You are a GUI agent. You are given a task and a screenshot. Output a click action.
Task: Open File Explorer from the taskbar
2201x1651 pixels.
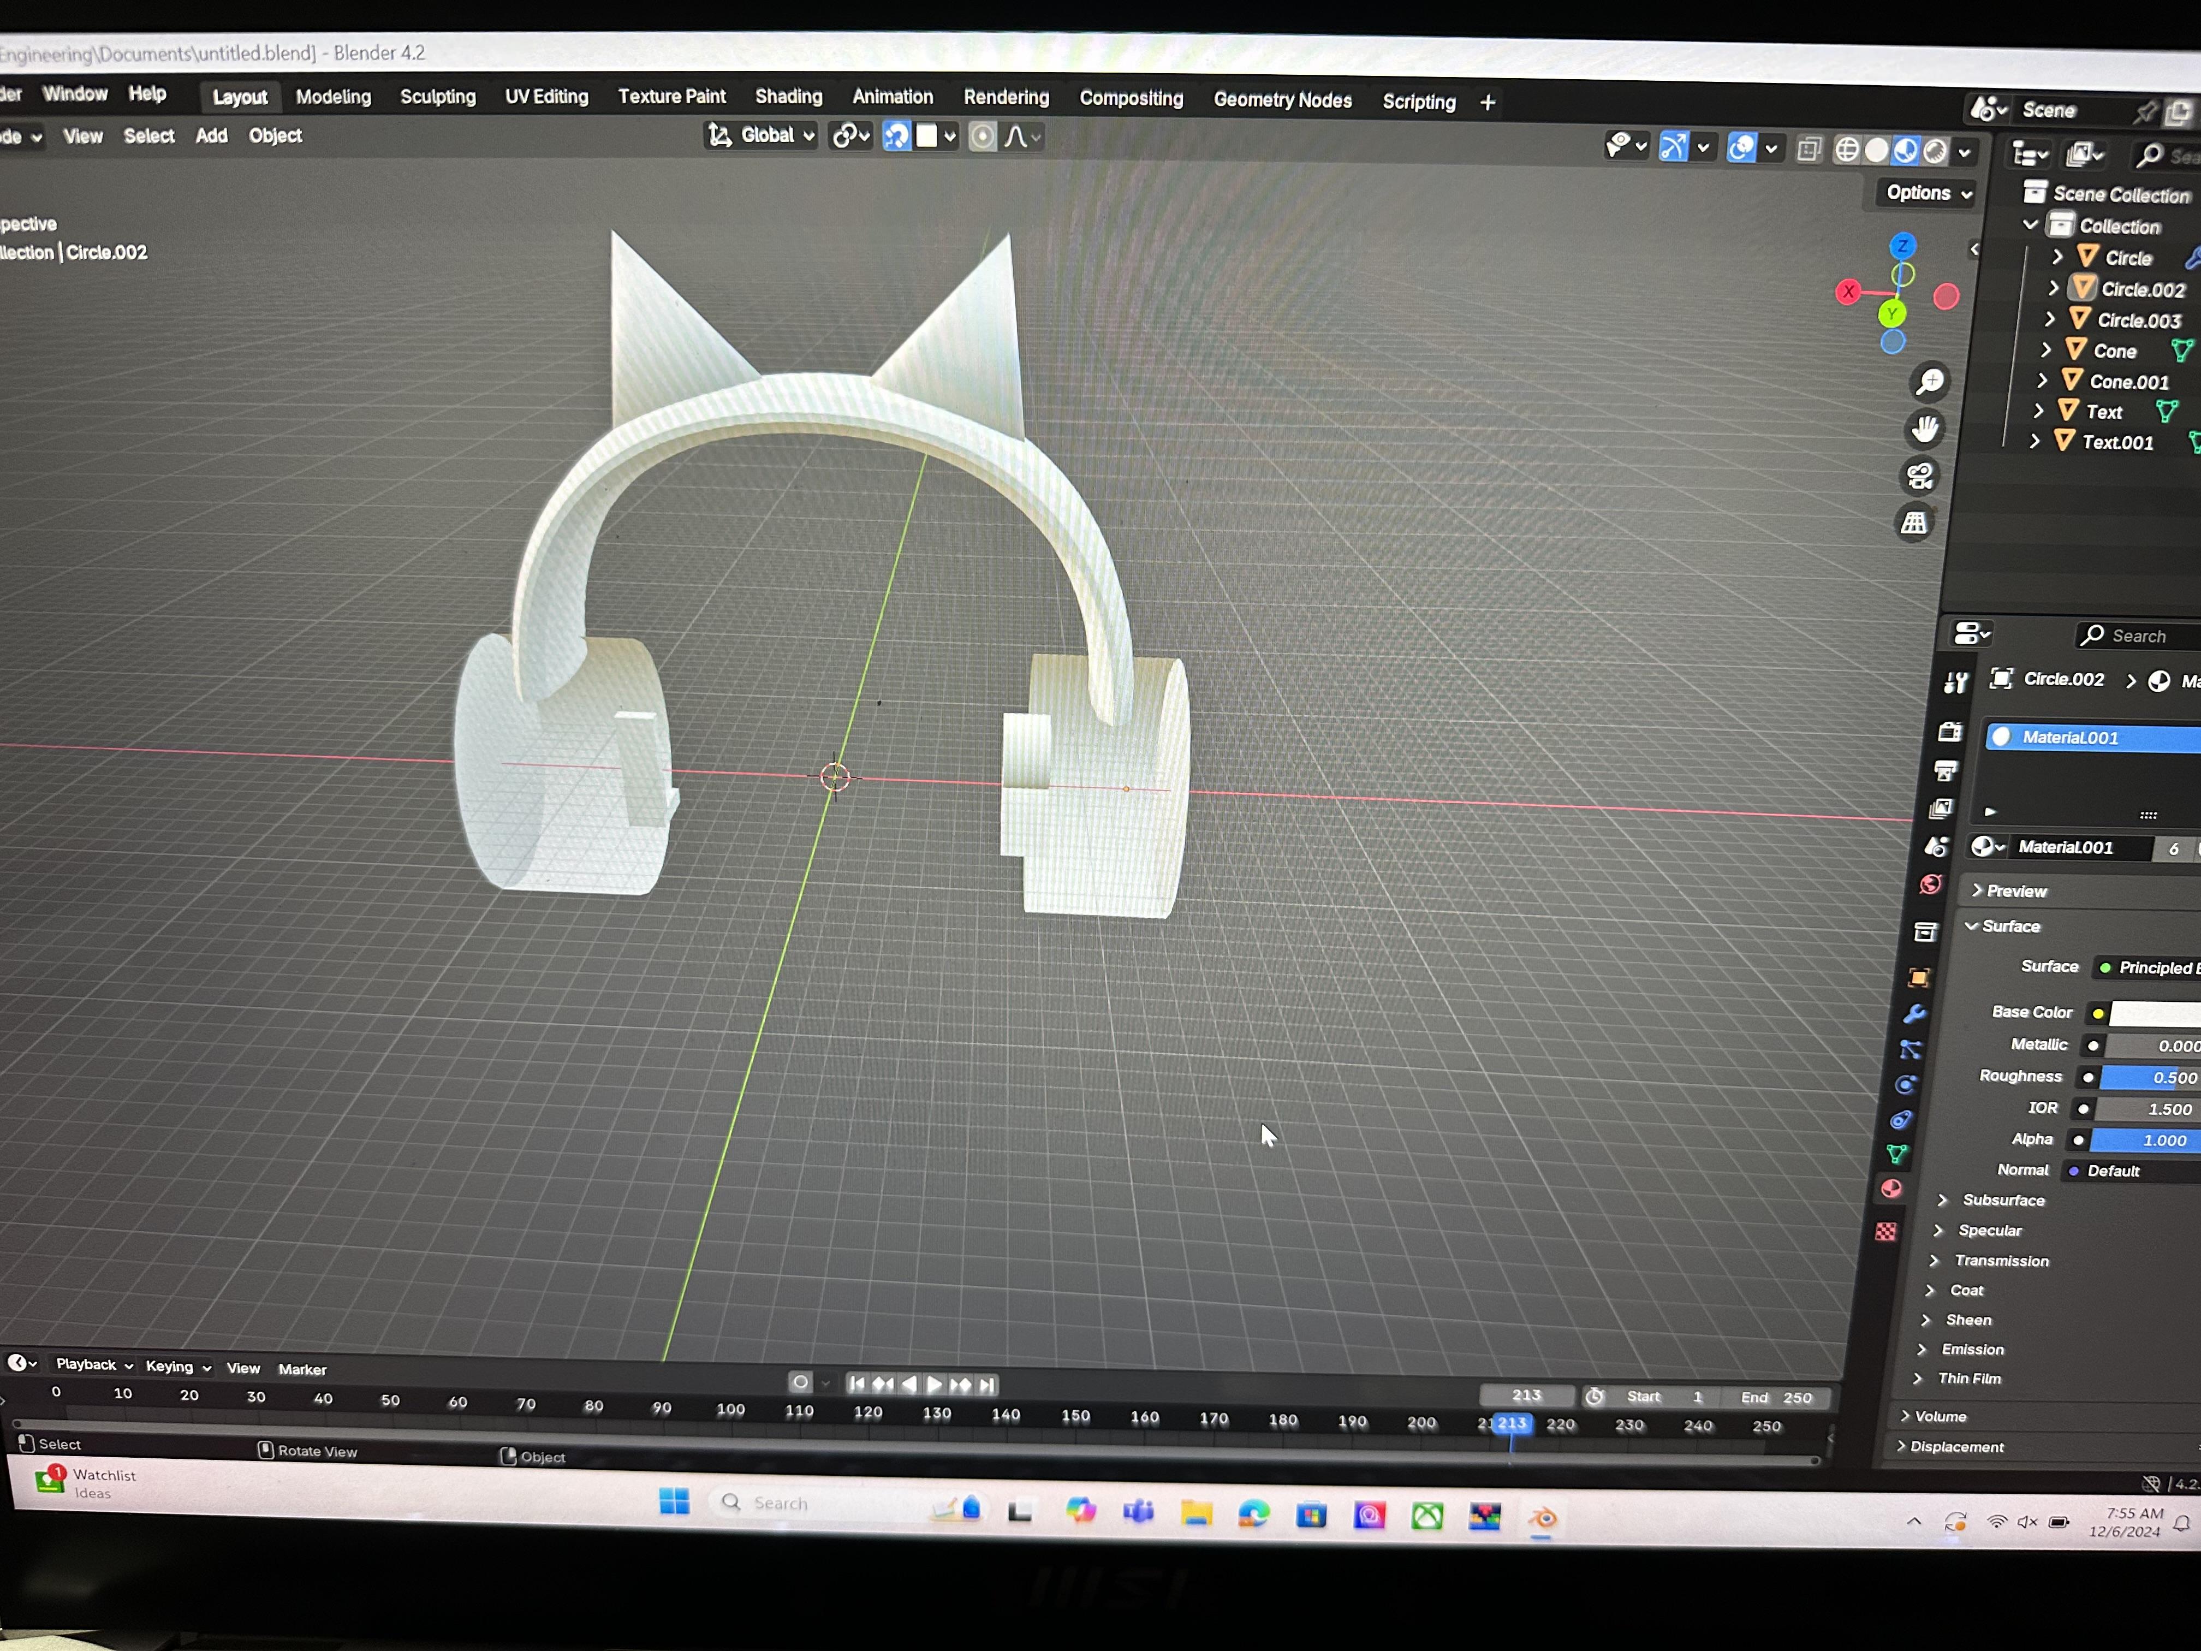click(1196, 1513)
